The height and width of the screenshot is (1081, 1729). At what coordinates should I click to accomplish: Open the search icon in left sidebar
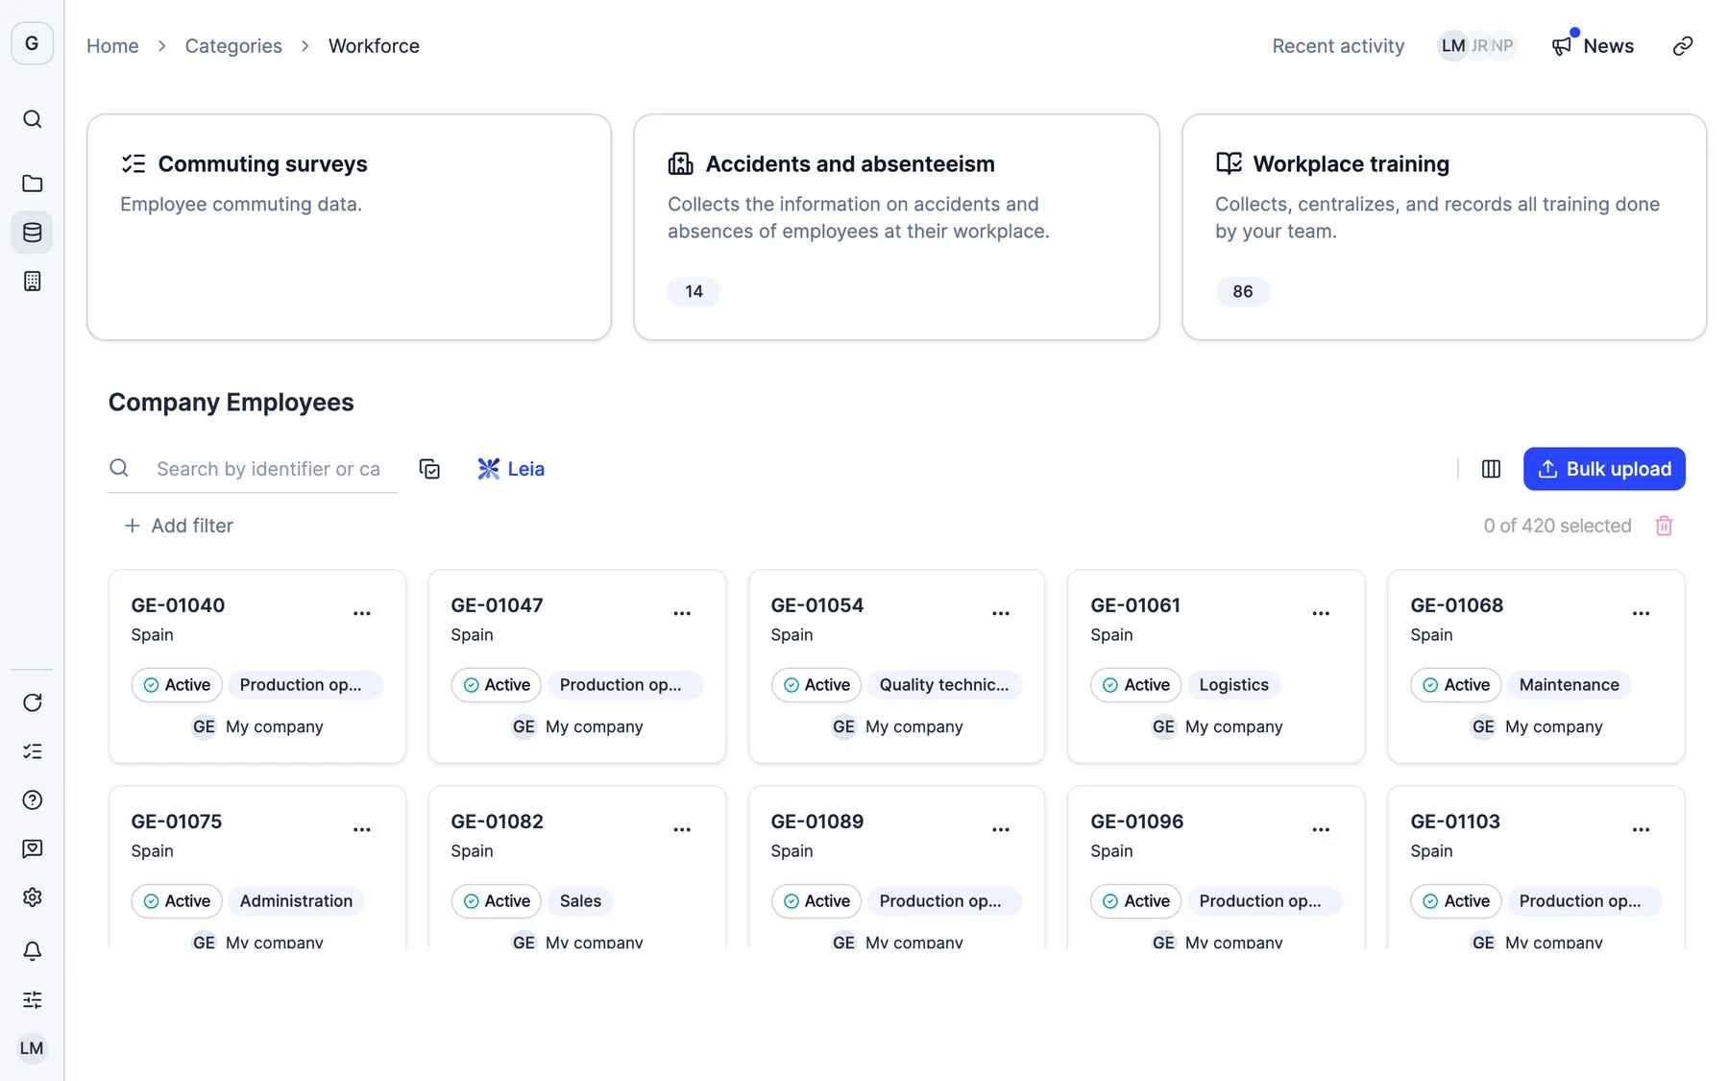tap(32, 119)
